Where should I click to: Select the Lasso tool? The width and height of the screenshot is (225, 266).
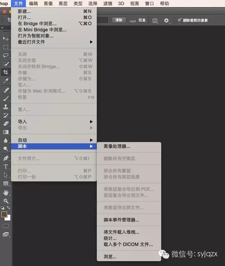pos(6,55)
